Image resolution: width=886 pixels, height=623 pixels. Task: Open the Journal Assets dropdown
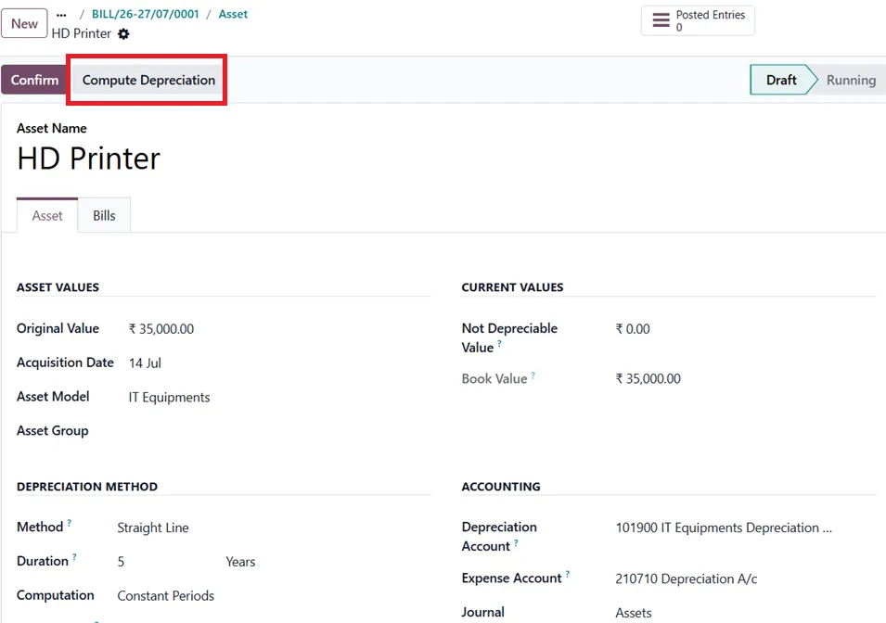click(633, 613)
